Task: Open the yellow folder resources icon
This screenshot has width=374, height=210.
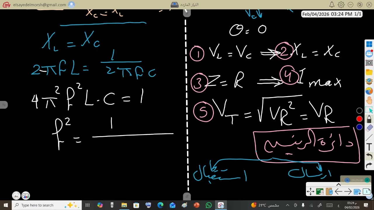Action: (369, 72)
